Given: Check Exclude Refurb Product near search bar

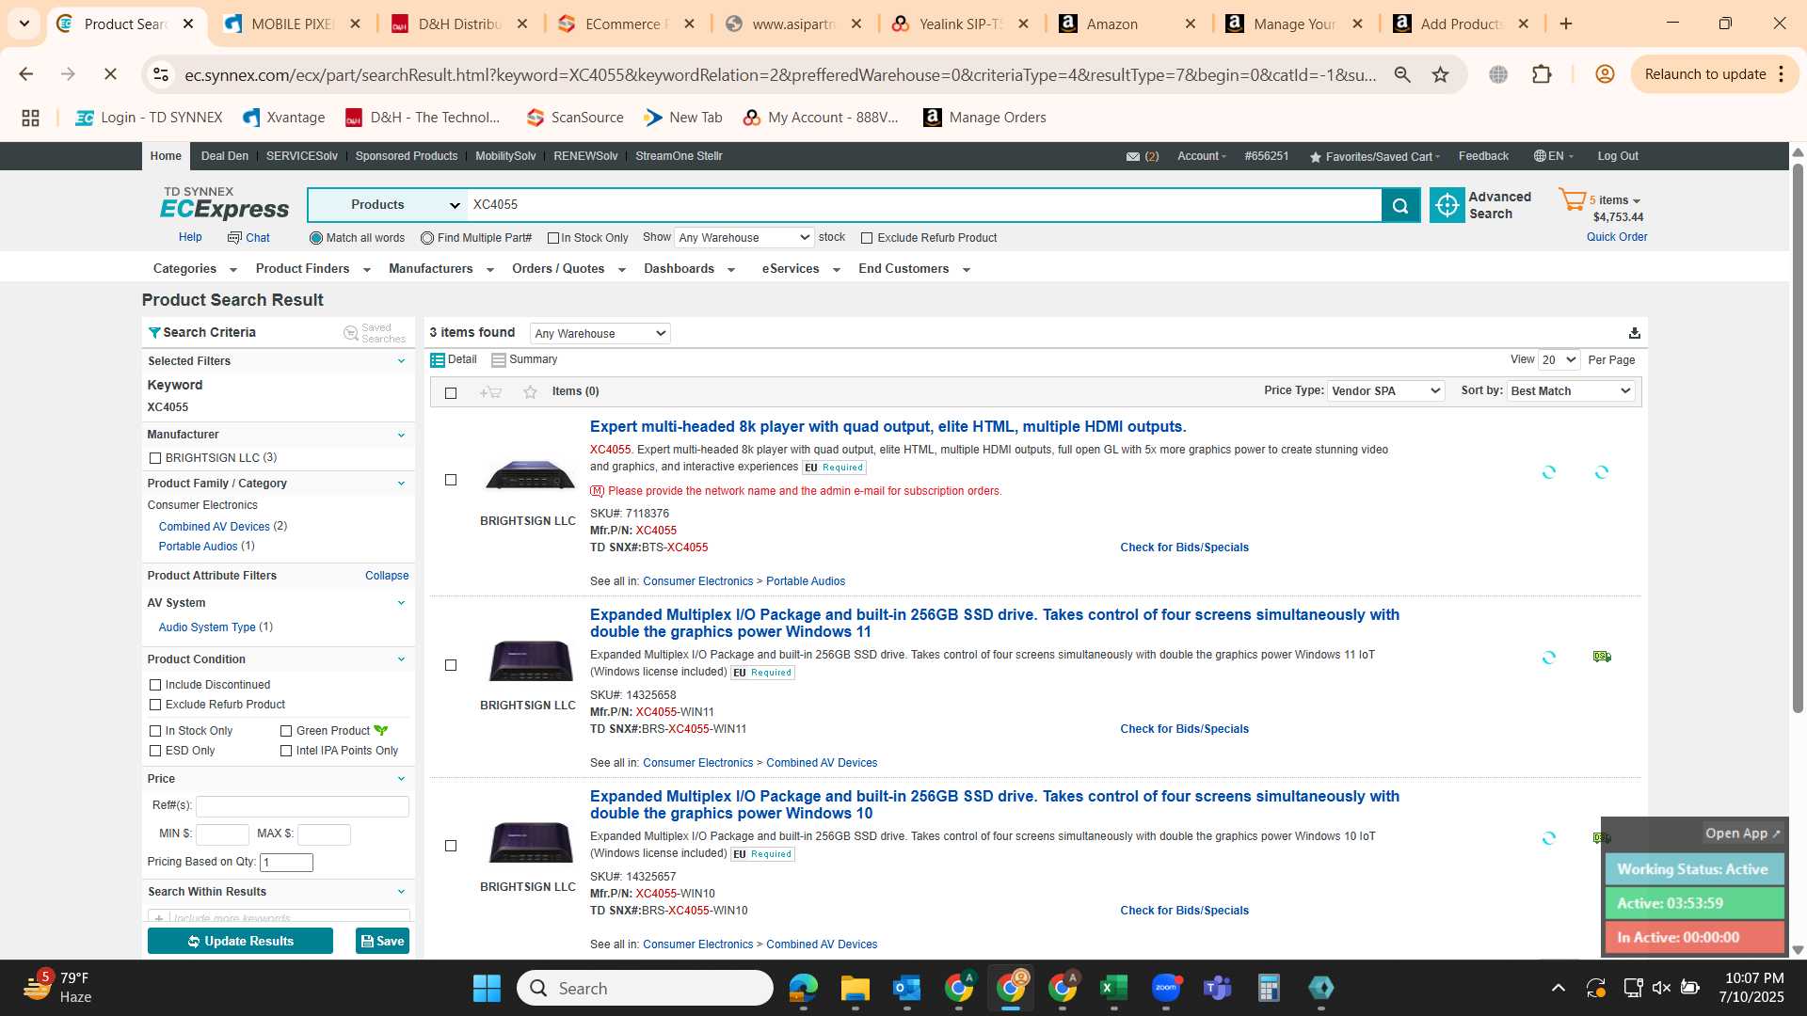Looking at the screenshot, I should pos(867,238).
